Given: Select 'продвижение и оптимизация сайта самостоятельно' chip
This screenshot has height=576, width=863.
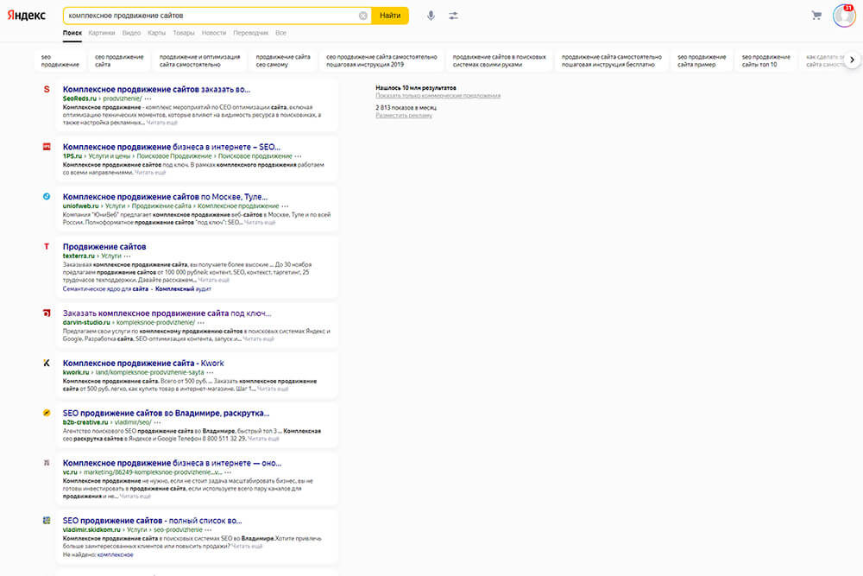Looking at the screenshot, I should [200, 60].
